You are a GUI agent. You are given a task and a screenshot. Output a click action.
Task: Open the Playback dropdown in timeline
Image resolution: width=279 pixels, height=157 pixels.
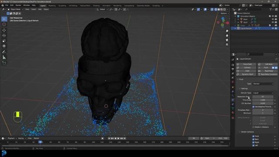coord(12,138)
